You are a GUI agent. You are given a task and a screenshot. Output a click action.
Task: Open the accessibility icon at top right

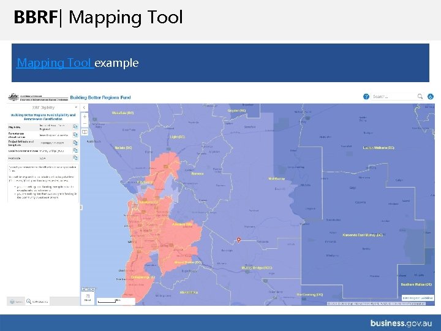click(x=431, y=97)
